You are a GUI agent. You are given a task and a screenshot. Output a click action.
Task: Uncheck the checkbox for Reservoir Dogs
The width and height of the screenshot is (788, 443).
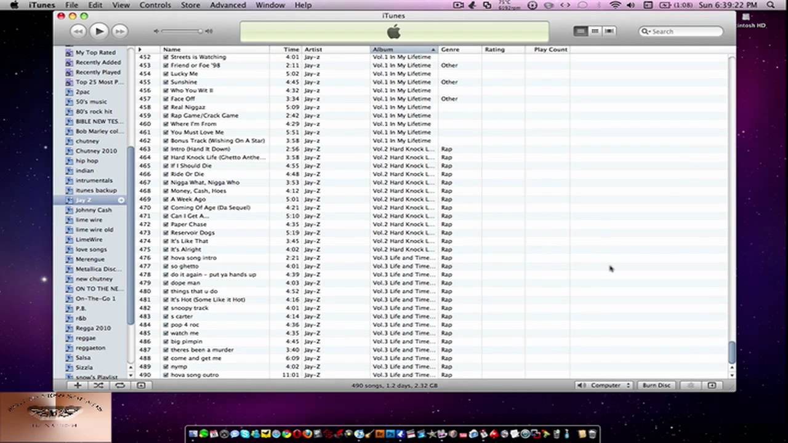(166, 233)
